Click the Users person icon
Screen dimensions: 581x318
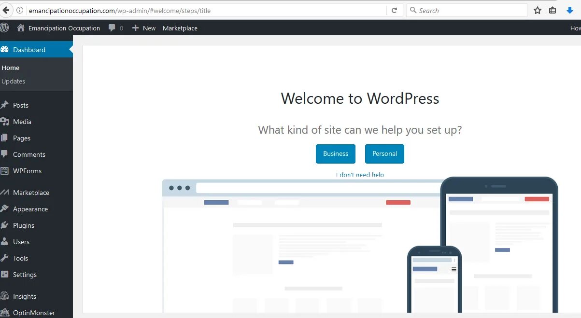[x=4, y=241]
